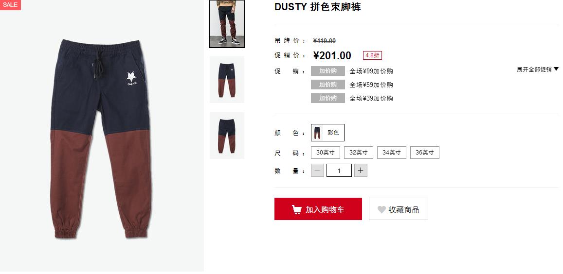Save item with 收藏商品 button
This screenshot has height=274, width=563.
[398, 209]
